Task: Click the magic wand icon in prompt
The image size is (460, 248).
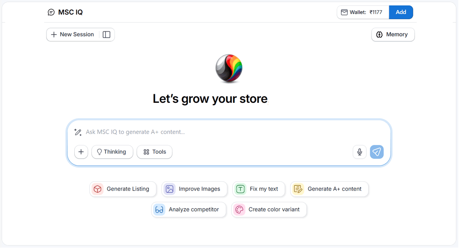Action: click(x=78, y=132)
